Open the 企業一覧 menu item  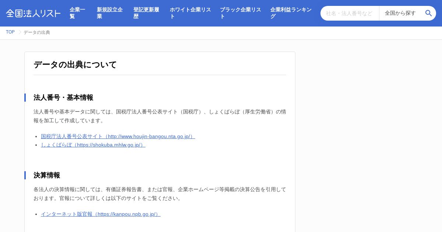click(x=79, y=13)
